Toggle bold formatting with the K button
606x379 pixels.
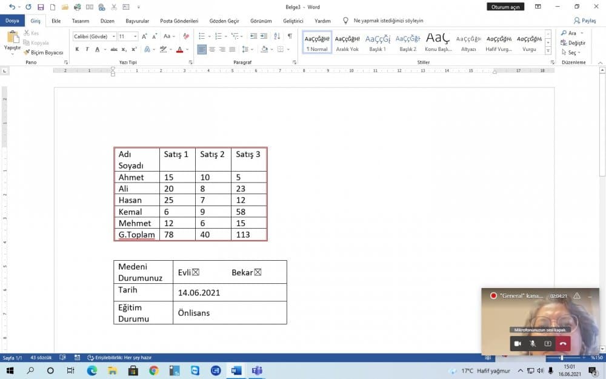[77, 49]
